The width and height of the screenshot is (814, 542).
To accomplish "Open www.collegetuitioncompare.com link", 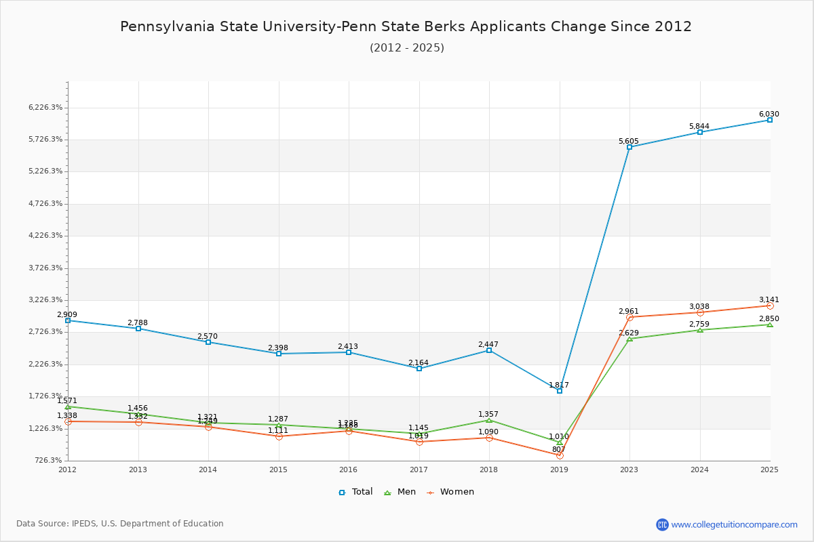I will tap(735, 524).
